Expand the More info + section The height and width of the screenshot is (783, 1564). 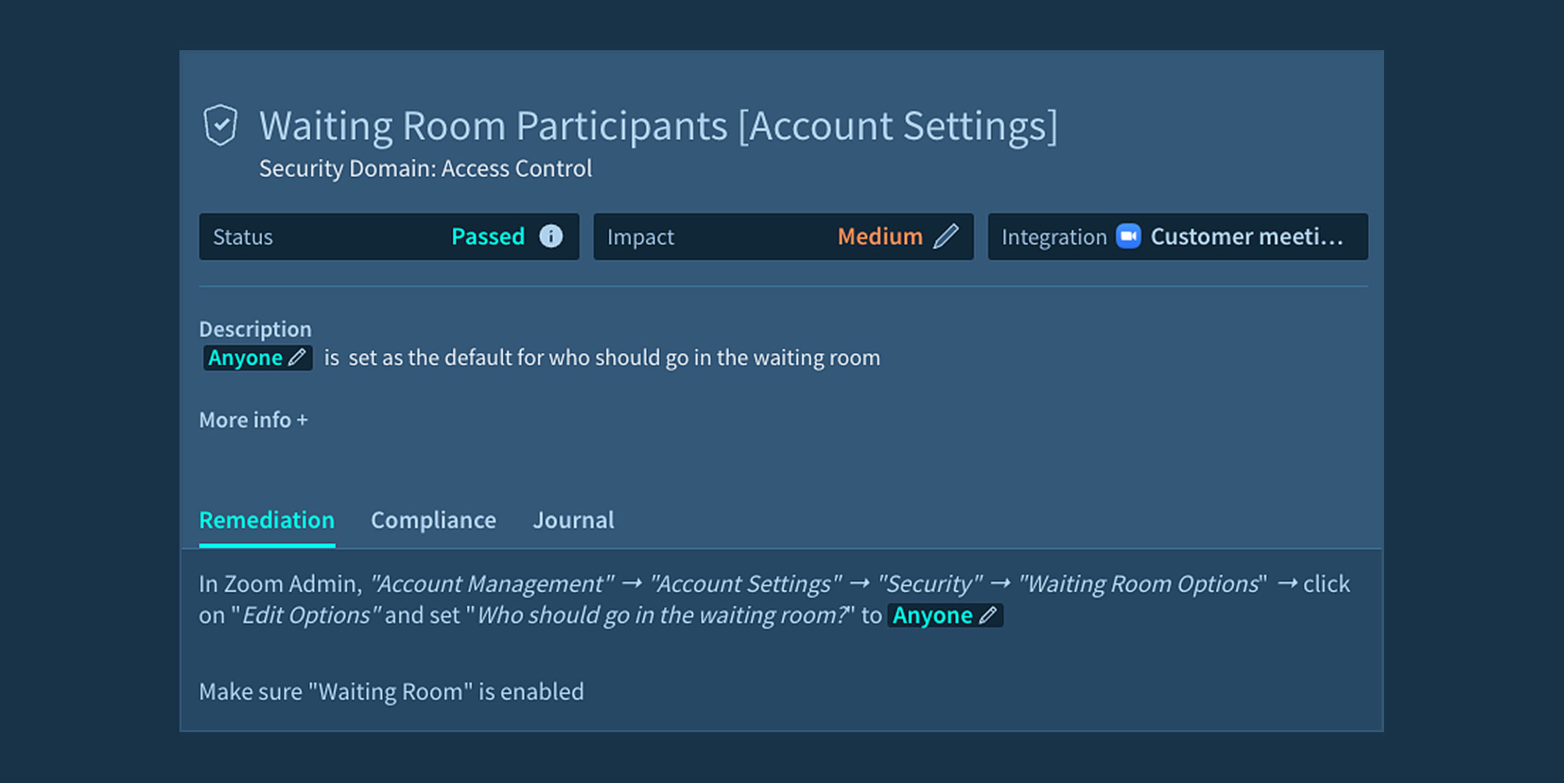[x=253, y=420]
